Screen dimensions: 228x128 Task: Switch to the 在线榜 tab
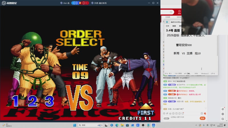pos(168,17)
